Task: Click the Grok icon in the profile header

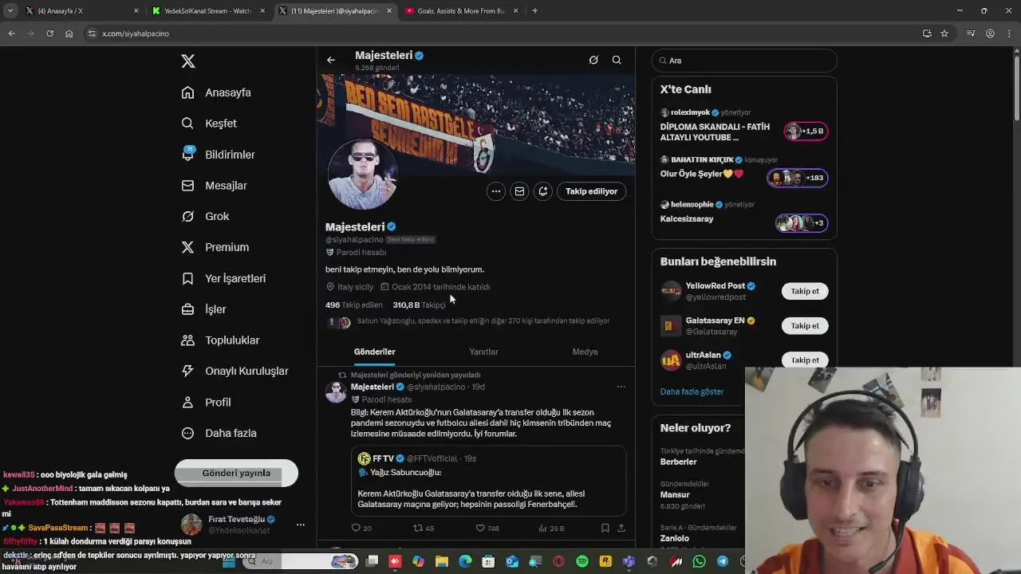Action: [593, 60]
